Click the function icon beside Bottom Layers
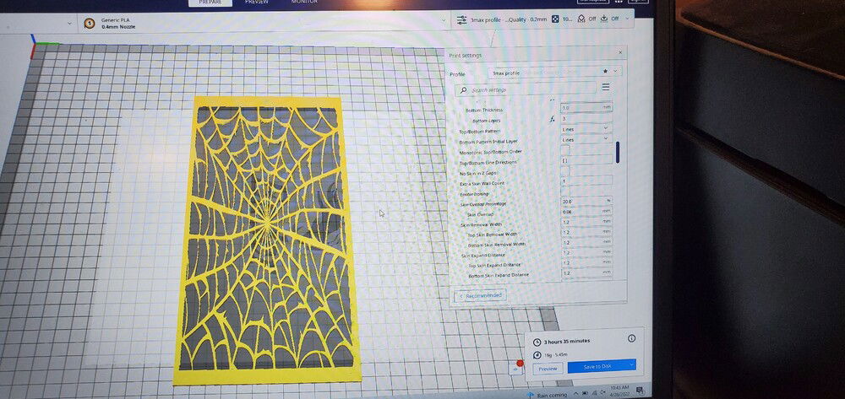Viewport: 845px width, 399px height. [x=551, y=120]
